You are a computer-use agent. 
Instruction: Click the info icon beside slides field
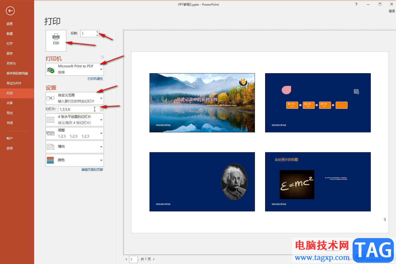point(102,110)
